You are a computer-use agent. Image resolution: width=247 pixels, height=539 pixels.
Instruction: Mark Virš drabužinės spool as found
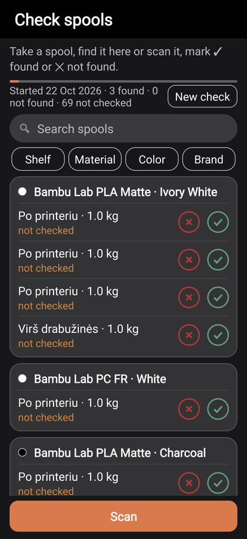(x=218, y=335)
